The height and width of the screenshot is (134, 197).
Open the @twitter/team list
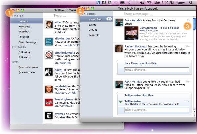point(26,72)
